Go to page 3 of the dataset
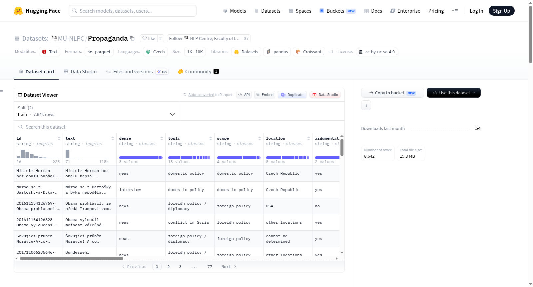This screenshot has width=533, height=287. coord(180,267)
